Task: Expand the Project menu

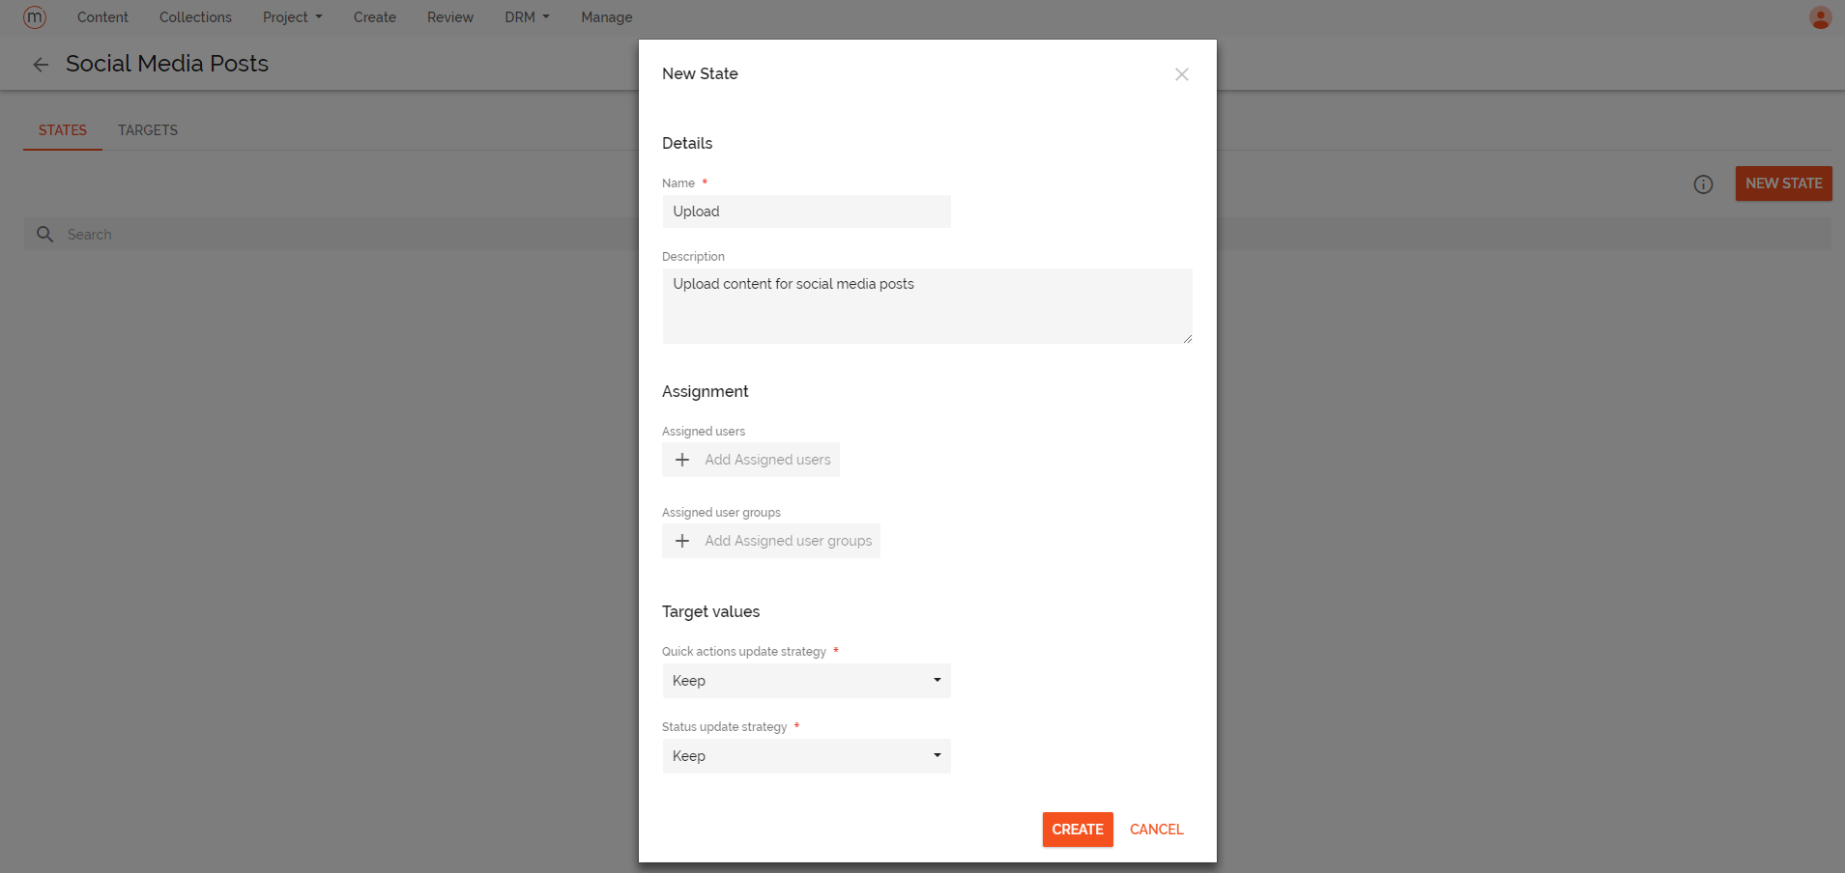Action: [292, 17]
